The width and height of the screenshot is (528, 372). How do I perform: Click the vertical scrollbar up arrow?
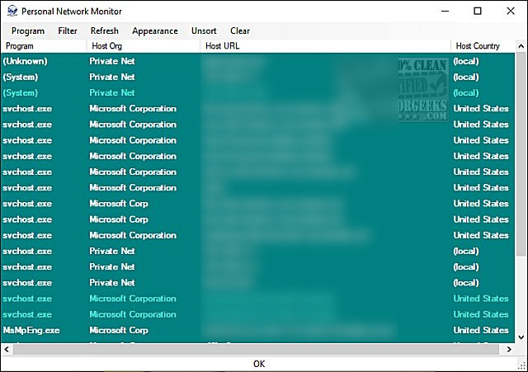coord(521,46)
